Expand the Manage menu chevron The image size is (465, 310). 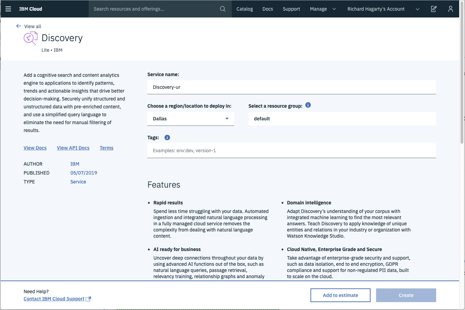click(x=334, y=9)
